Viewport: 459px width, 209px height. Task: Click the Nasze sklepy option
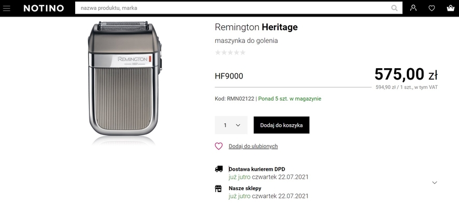tap(245, 188)
